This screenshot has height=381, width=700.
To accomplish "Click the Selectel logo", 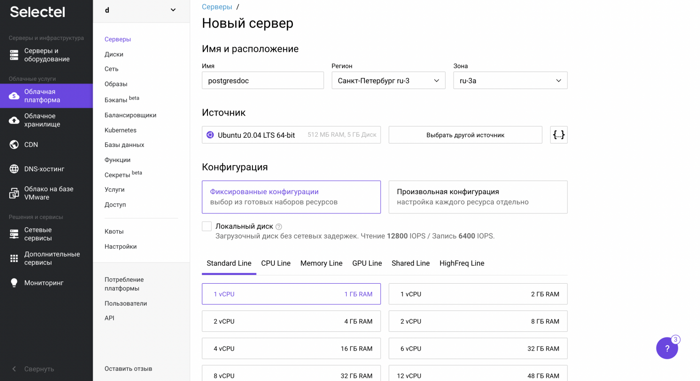I will tap(38, 12).
